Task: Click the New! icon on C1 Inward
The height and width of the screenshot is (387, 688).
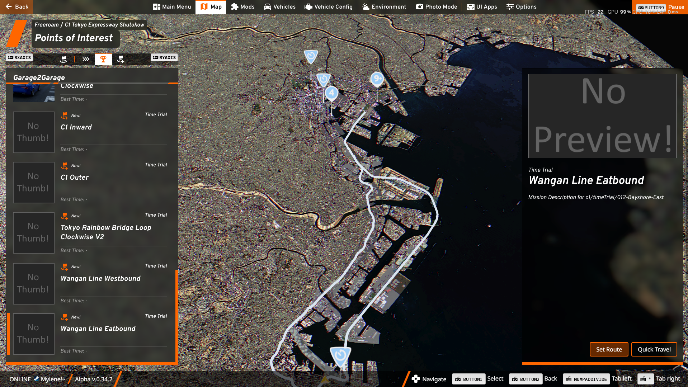Action: pyautogui.click(x=65, y=115)
